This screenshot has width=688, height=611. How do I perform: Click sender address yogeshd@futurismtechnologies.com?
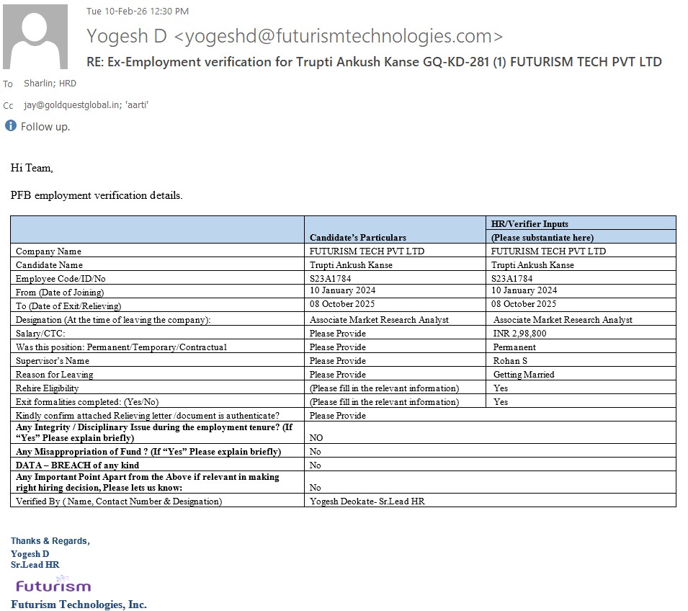point(339,36)
